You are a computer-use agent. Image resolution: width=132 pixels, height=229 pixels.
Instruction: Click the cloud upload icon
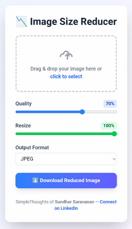[x=66, y=55]
